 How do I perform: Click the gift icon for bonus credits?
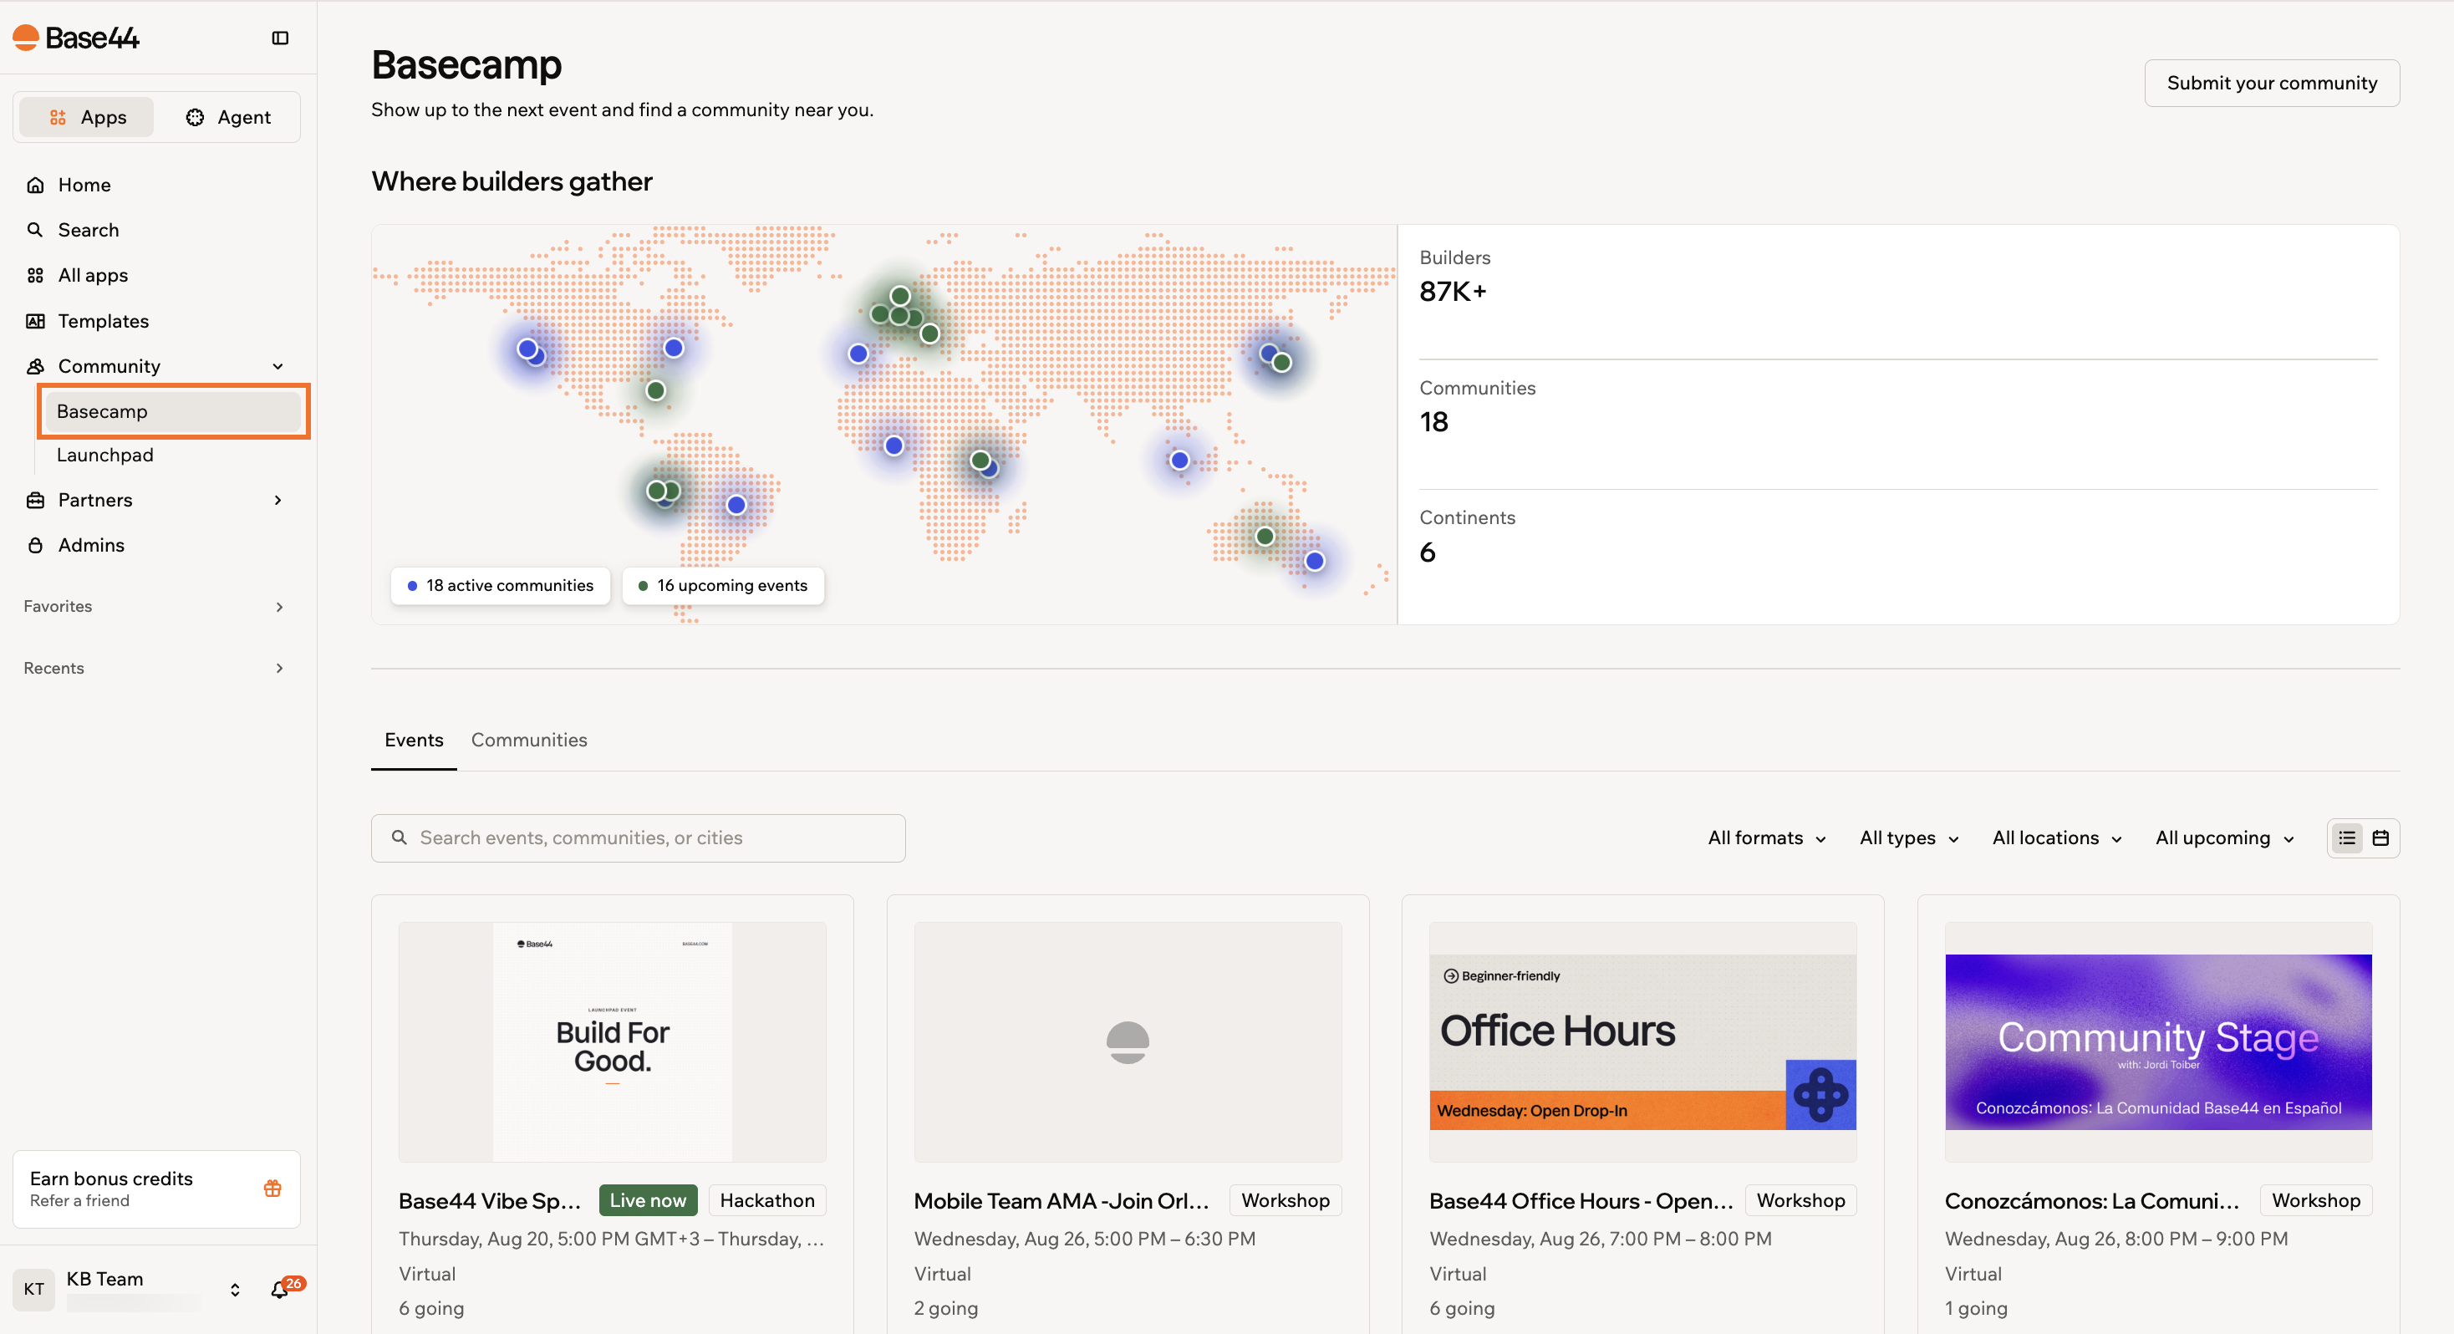click(272, 1189)
